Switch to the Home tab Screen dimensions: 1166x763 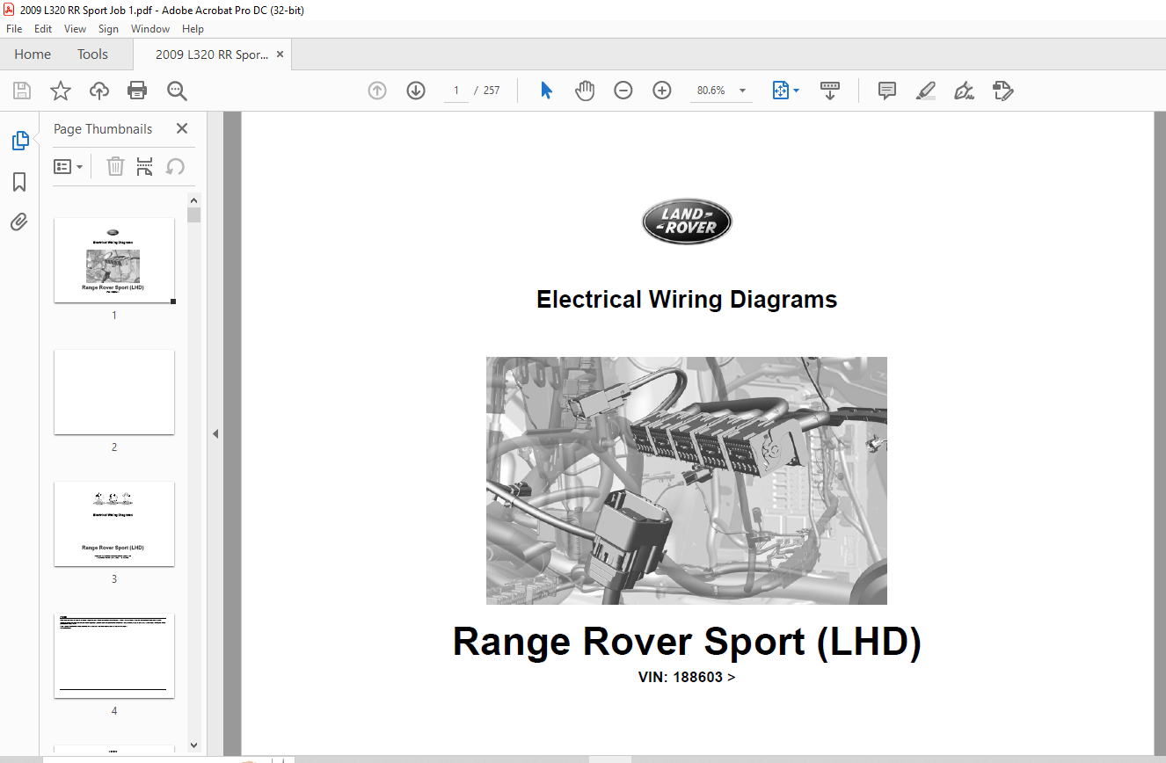pos(33,54)
